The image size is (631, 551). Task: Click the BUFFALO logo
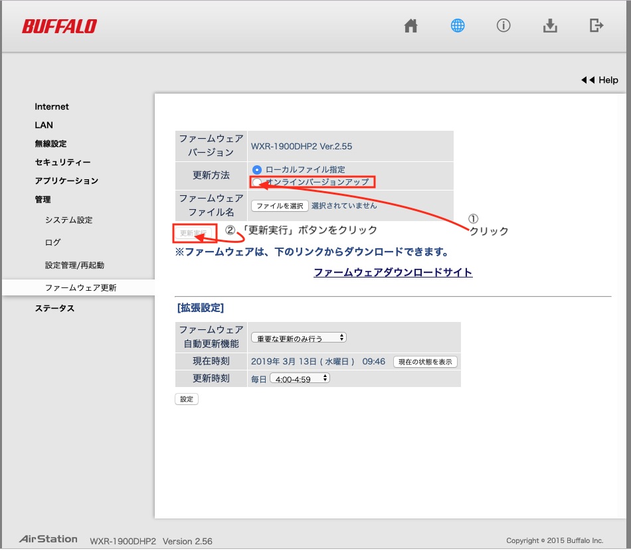[x=59, y=27]
